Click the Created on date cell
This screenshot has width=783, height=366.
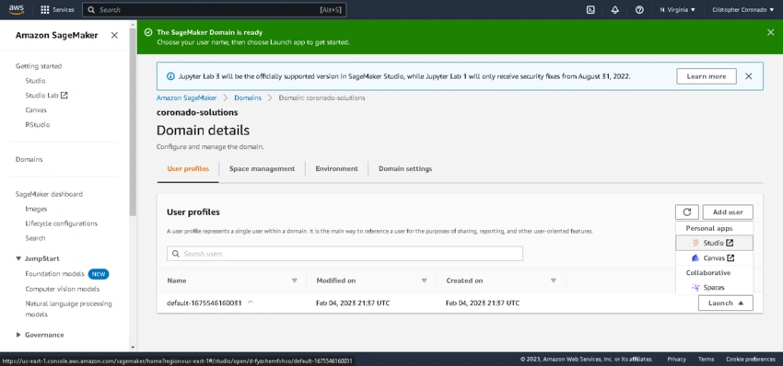[x=483, y=303]
